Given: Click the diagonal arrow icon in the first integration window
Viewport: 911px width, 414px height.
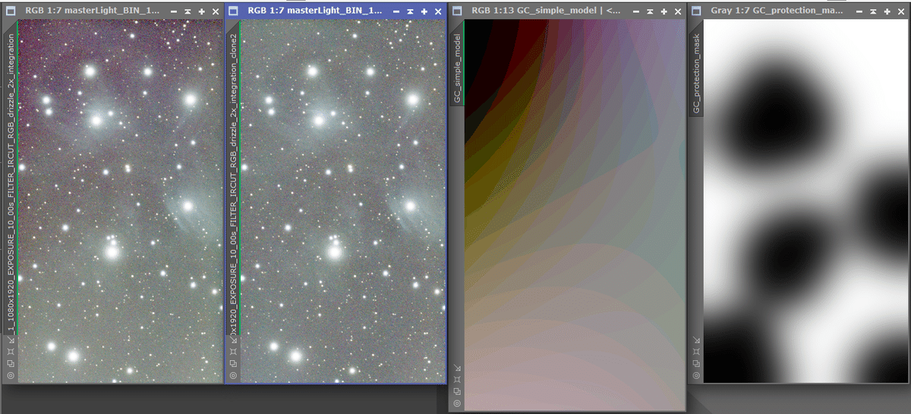Looking at the screenshot, I should coord(11,340).
